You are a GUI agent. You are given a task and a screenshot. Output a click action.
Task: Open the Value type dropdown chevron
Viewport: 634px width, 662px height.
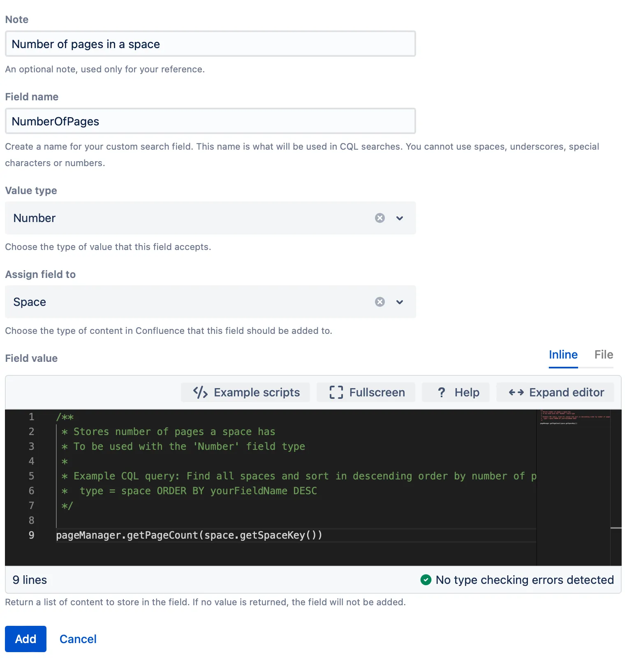pos(400,218)
